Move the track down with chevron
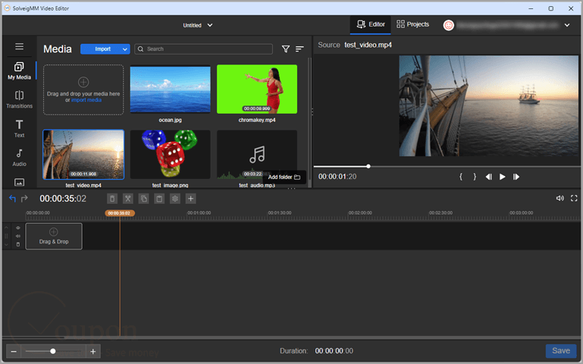This screenshot has width=583, height=364. click(x=6, y=244)
